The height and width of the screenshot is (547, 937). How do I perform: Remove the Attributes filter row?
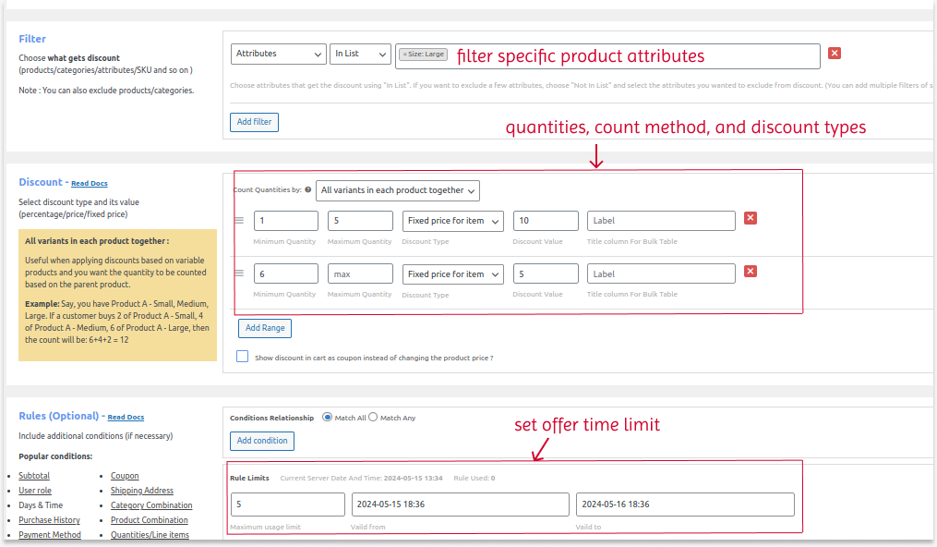pyautogui.click(x=835, y=54)
